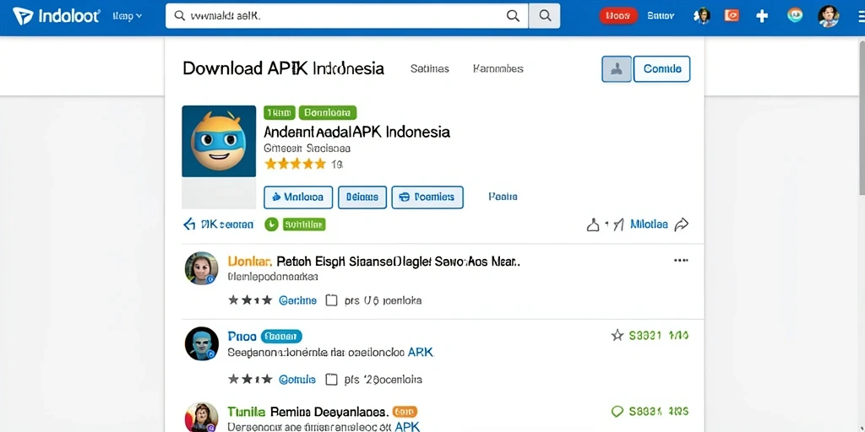This screenshot has width=865, height=432.
Task: Open the avatar of user 'Uonlar'
Action: tap(201, 268)
